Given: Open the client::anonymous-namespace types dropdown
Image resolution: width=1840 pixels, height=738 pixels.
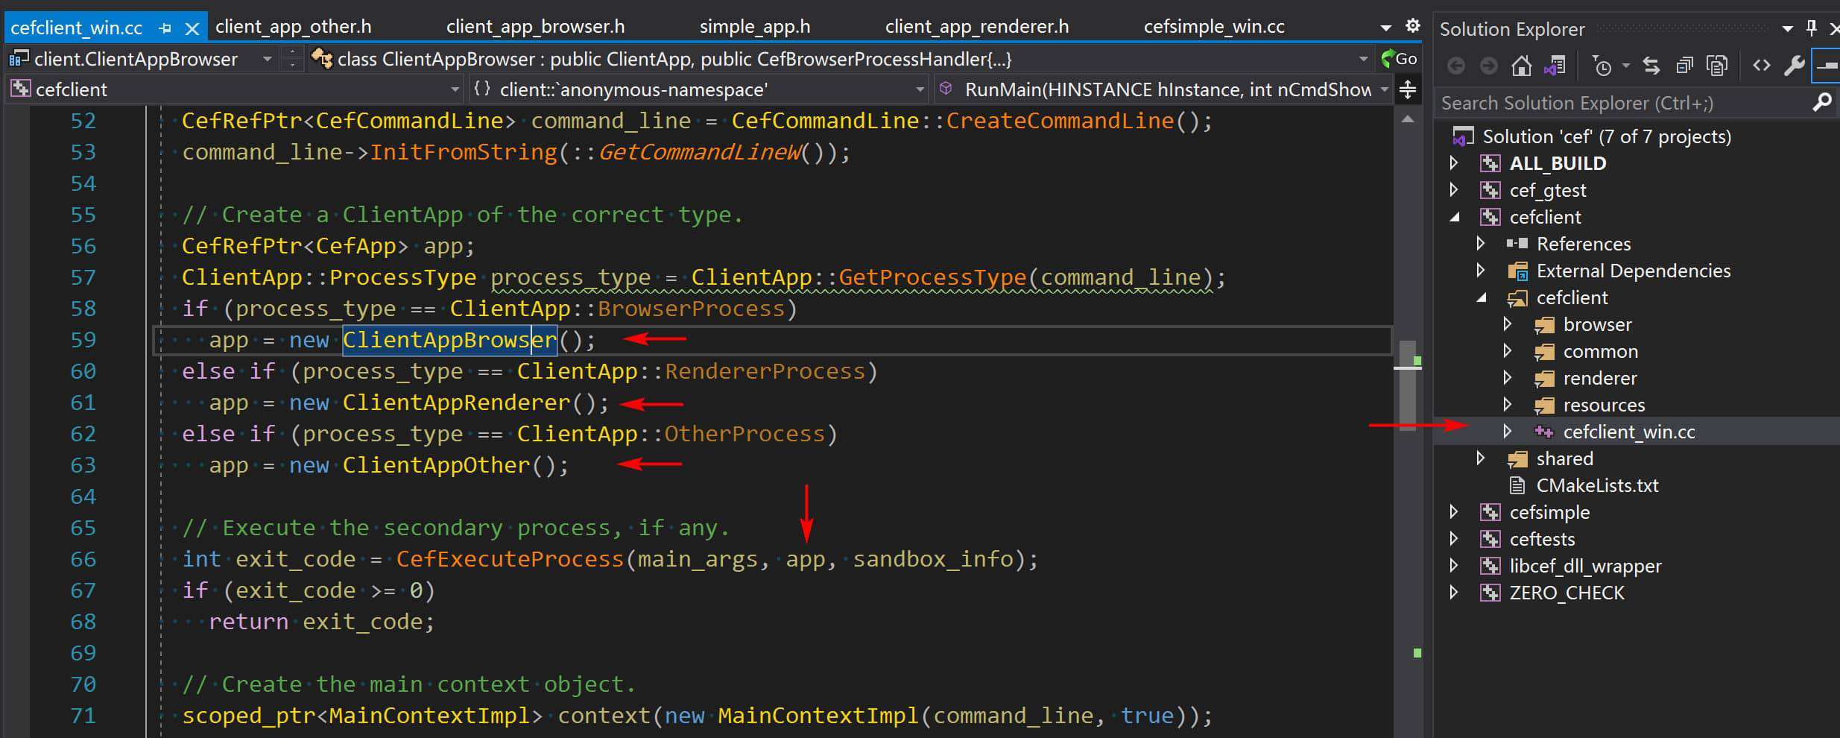Looking at the screenshot, I should (920, 89).
